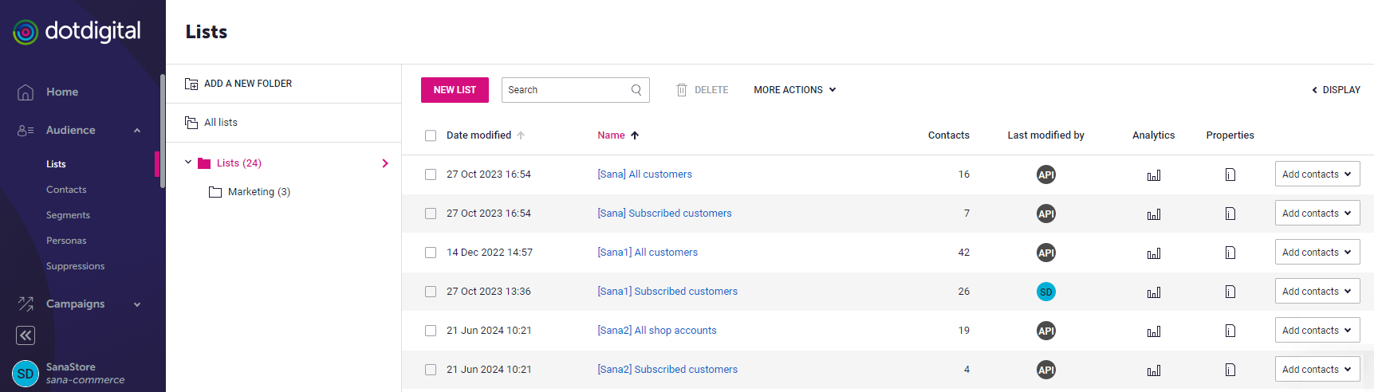1374x392 pixels.
Task: View analytics for [Sana] All customers
Action: 1154,175
